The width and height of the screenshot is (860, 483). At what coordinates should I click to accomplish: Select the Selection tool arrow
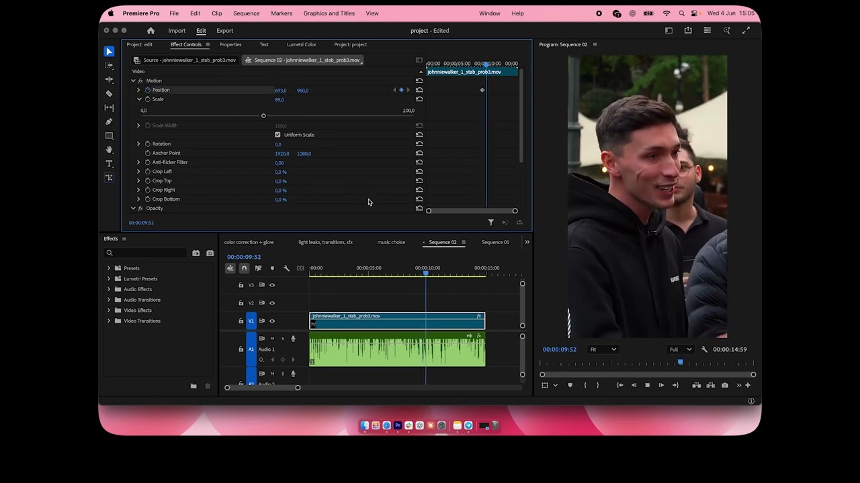pyautogui.click(x=109, y=52)
